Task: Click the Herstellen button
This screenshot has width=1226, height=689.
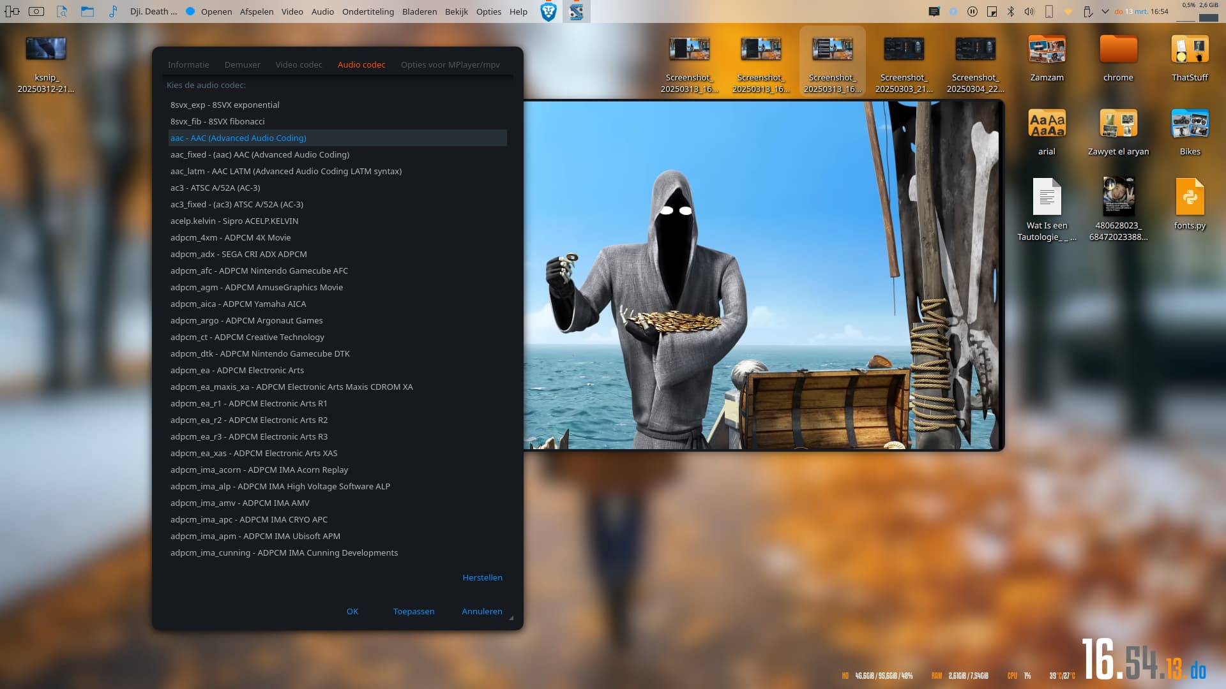Action: (x=482, y=577)
